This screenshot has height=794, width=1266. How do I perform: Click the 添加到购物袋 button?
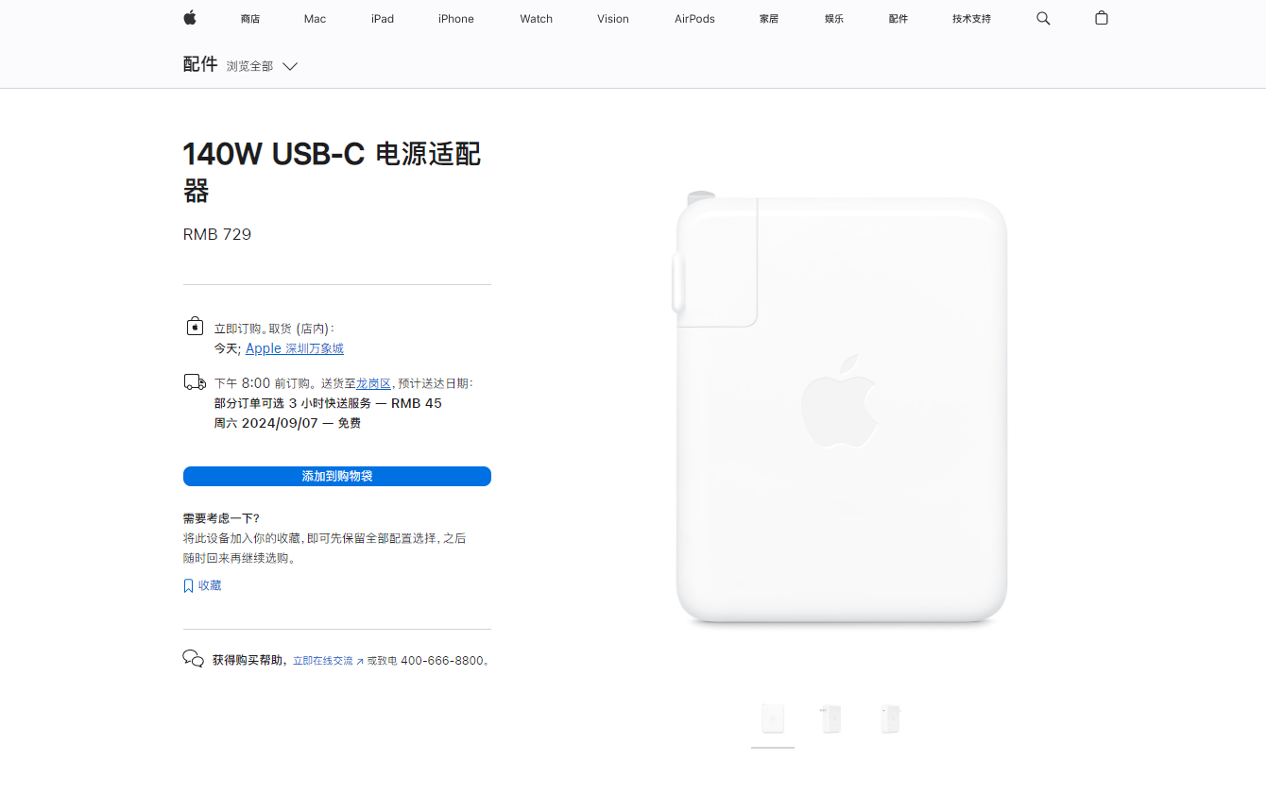pos(337,476)
